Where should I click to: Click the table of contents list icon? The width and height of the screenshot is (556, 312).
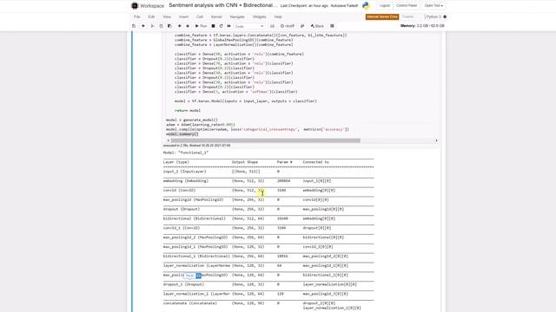point(332,26)
